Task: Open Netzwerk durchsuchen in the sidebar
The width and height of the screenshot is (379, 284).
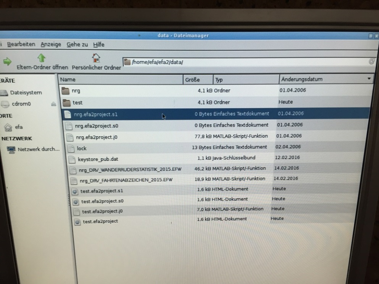Action: [x=38, y=149]
